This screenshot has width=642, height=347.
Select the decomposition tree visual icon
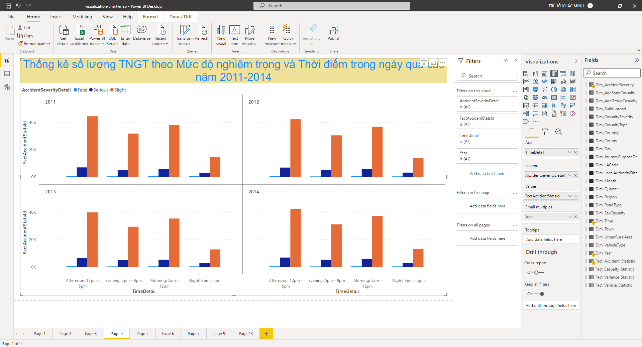526,114
